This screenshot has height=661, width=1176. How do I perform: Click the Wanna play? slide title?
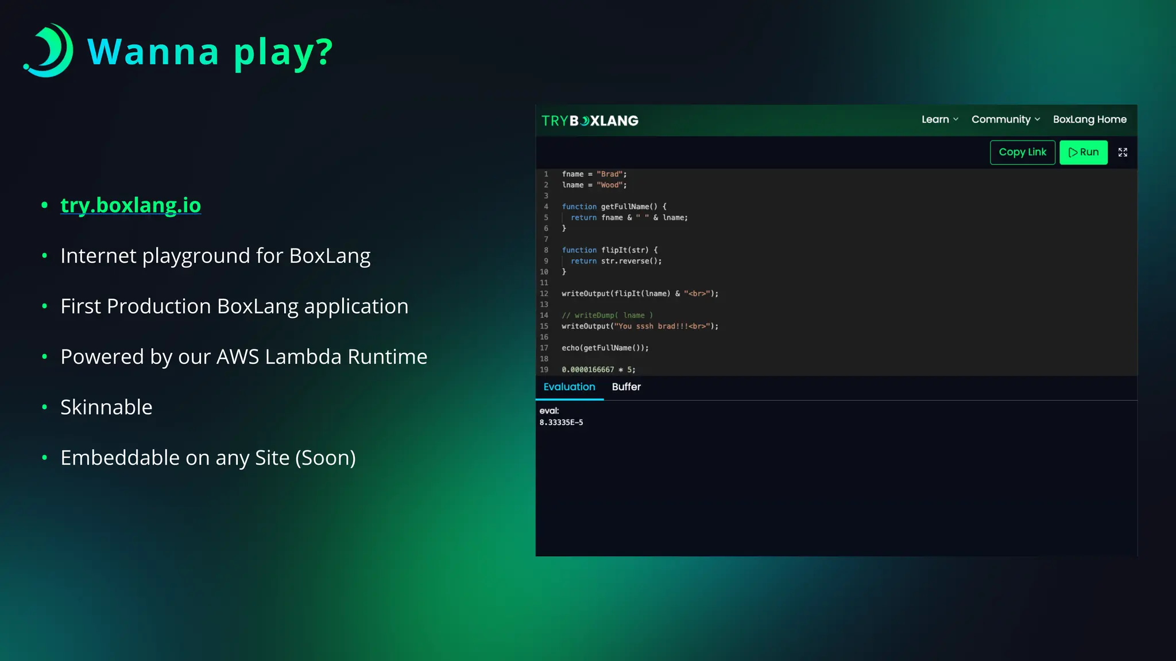coord(210,52)
